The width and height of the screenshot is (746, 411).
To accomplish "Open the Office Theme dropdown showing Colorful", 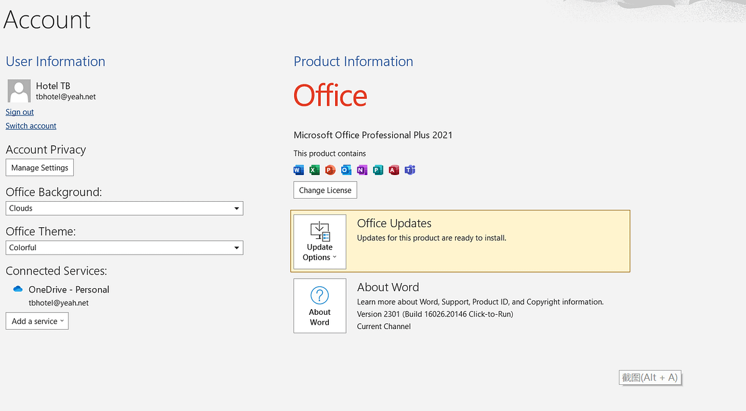I will 124,247.
